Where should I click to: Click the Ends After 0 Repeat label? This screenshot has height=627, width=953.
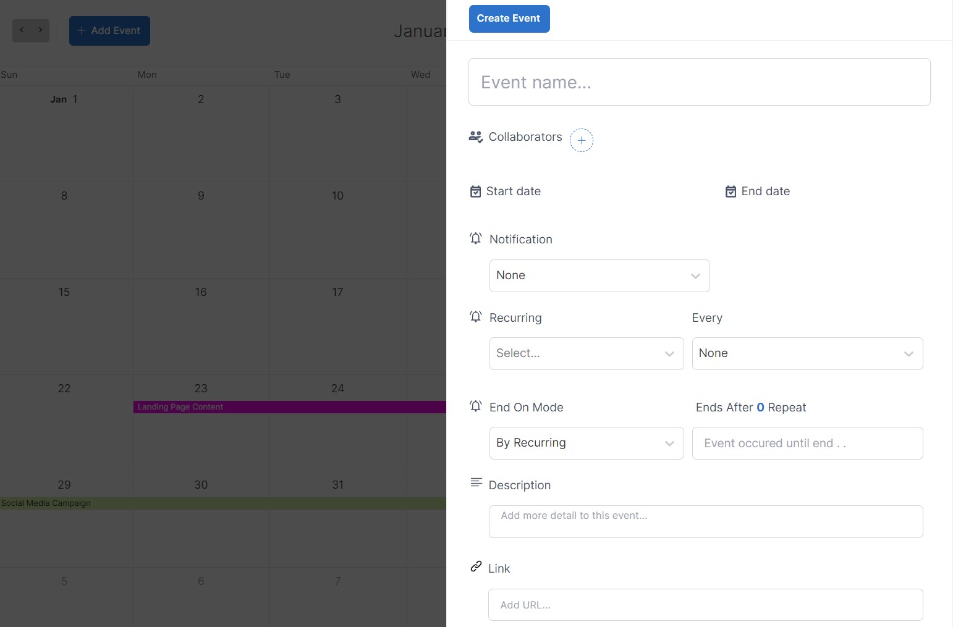click(751, 408)
